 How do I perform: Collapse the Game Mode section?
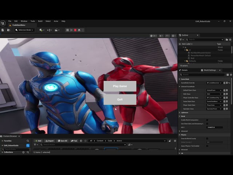click(x=179, y=79)
